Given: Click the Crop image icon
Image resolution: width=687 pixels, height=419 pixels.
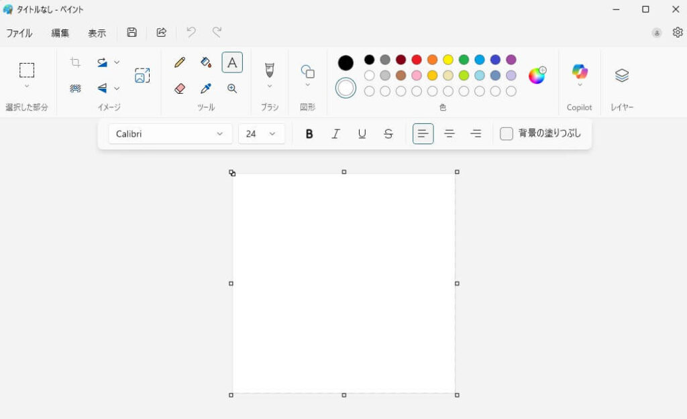Looking at the screenshot, I should coord(75,62).
